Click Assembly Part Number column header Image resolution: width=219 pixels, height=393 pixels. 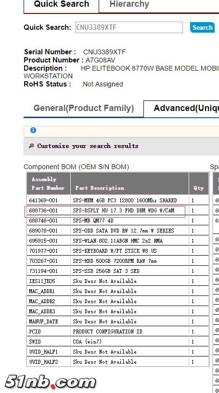(x=48, y=184)
